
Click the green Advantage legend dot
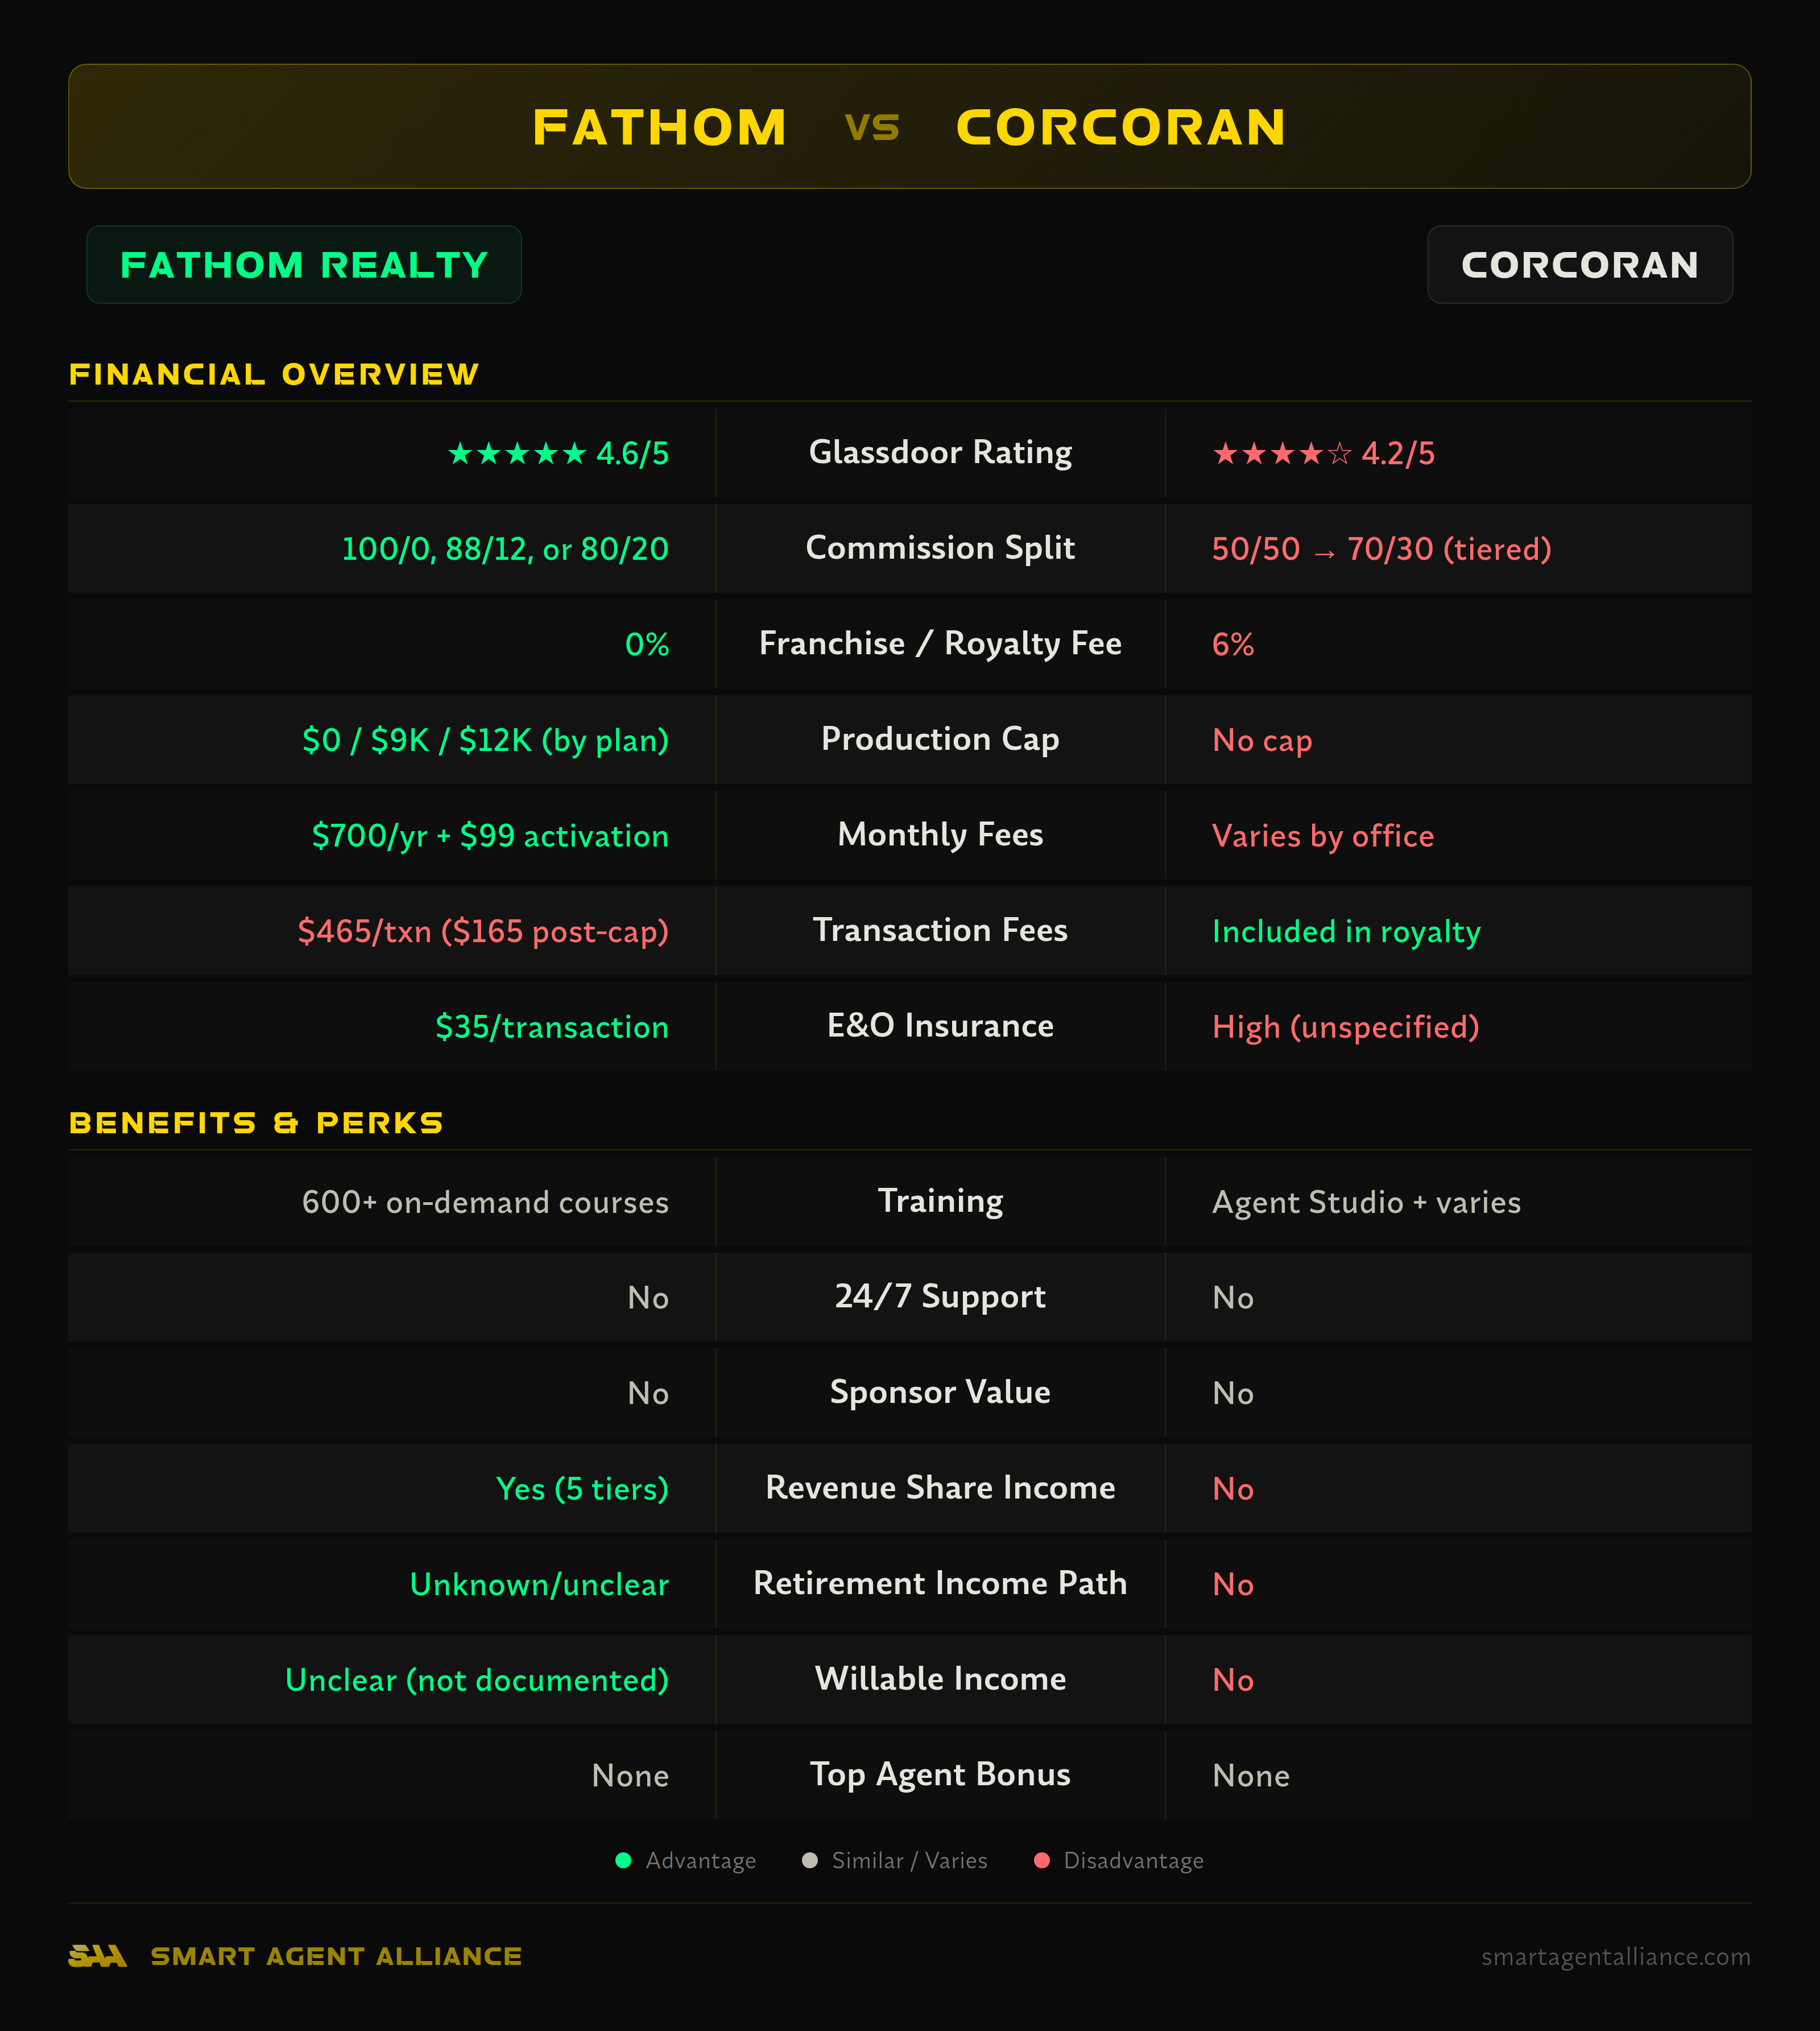623,1860
